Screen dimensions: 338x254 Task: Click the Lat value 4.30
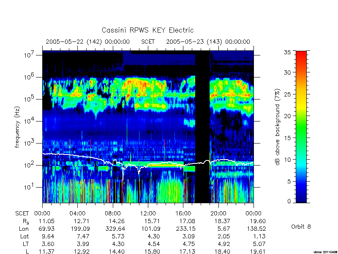[154, 237]
